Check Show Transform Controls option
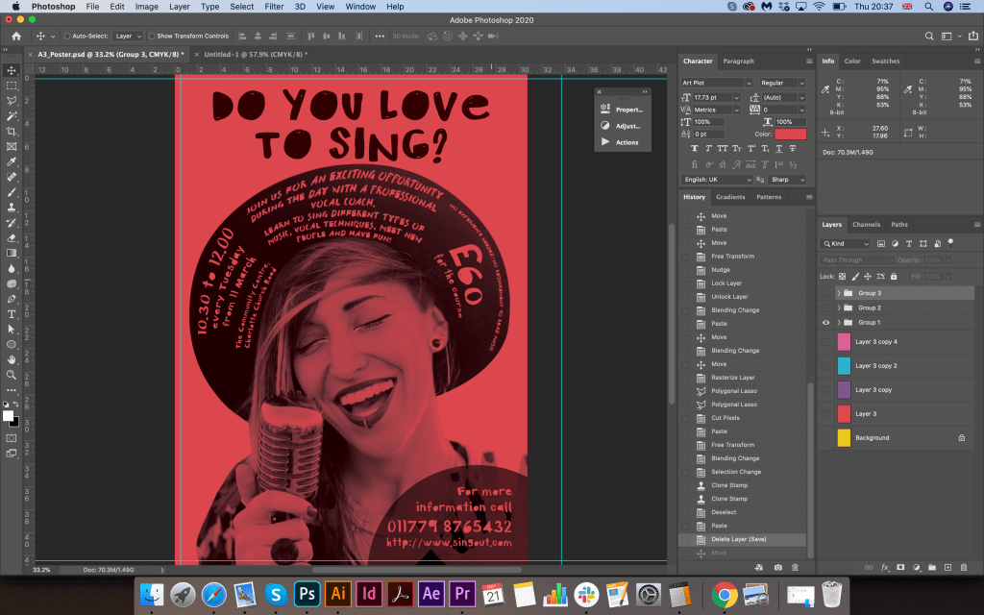 click(153, 36)
